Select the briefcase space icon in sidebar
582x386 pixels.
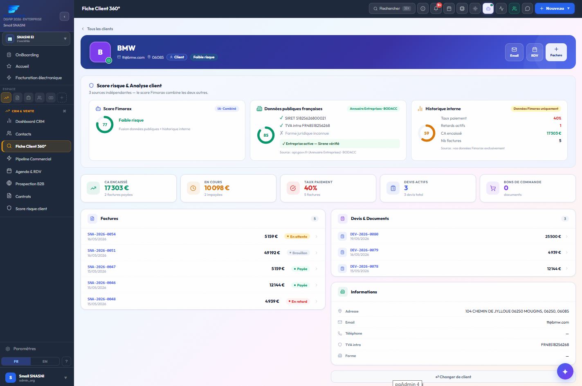pyautogui.click(x=28, y=98)
